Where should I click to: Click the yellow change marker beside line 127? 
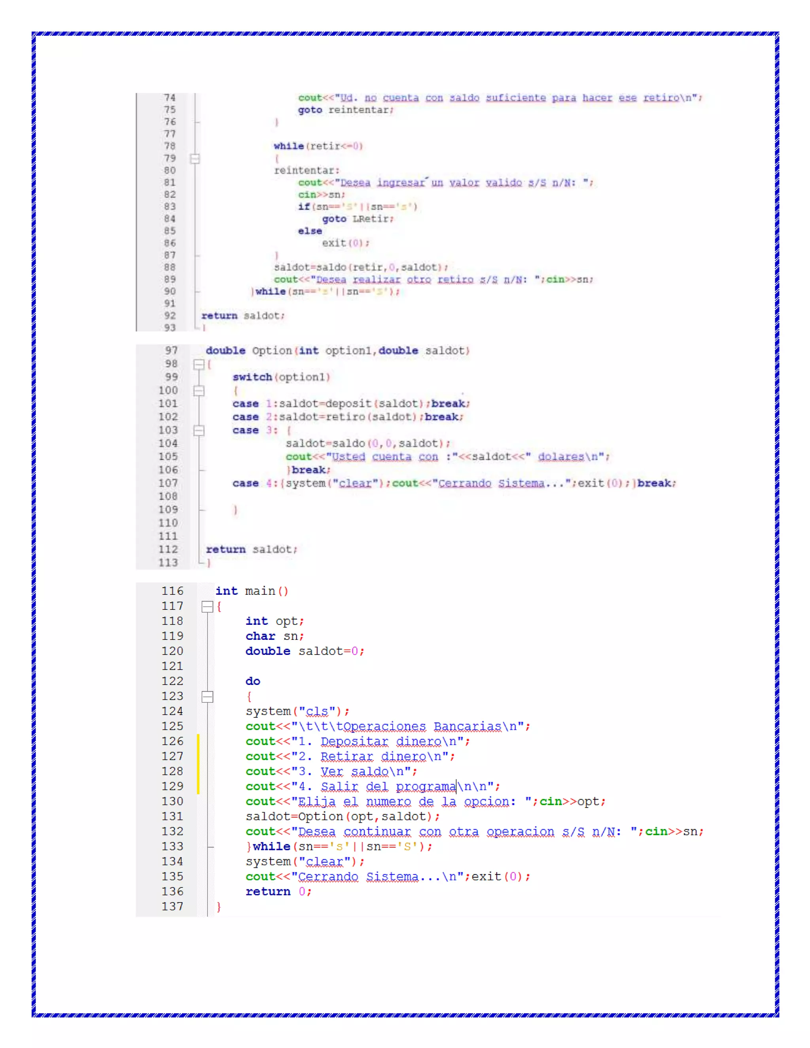pyautogui.click(x=198, y=756)
